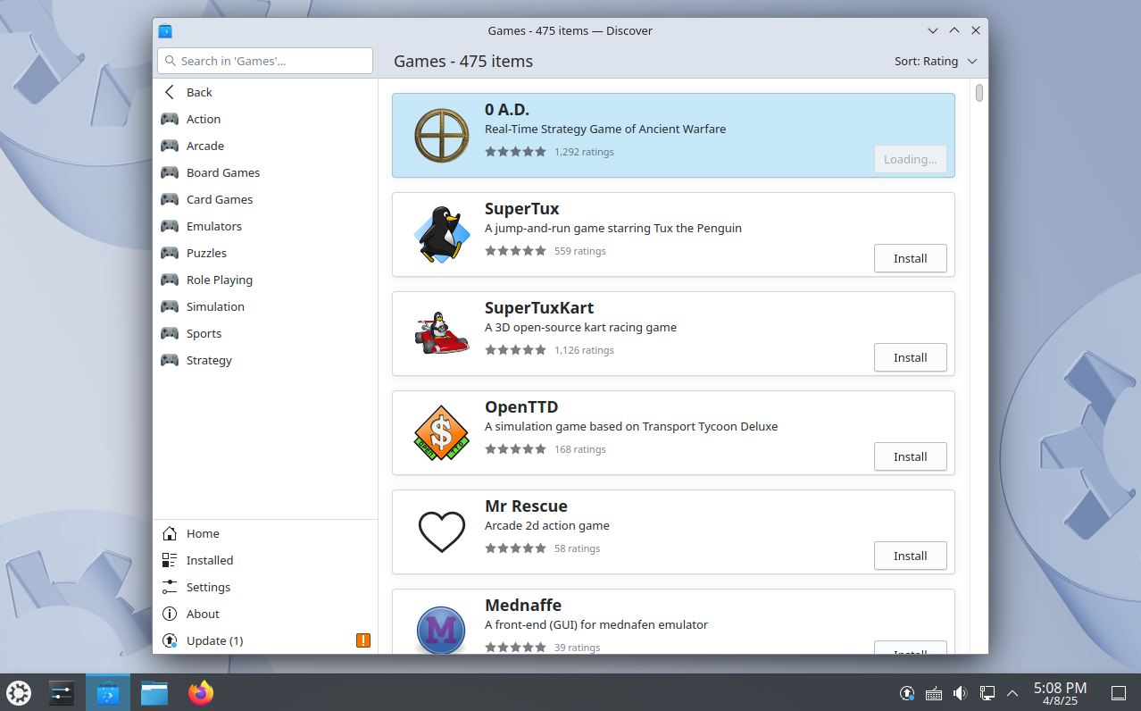
Task: Switch to the Installed section
Action: [210, 560]
